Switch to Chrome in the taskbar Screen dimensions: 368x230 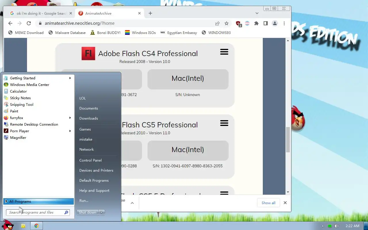(x=37, y=226)
